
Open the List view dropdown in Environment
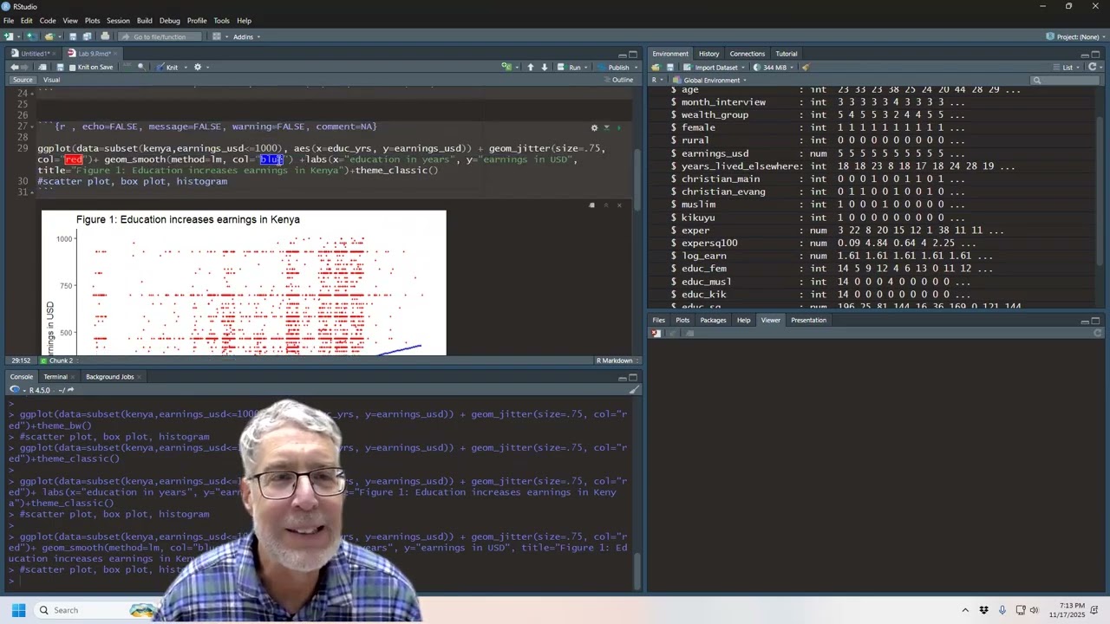pos(1067,67)
